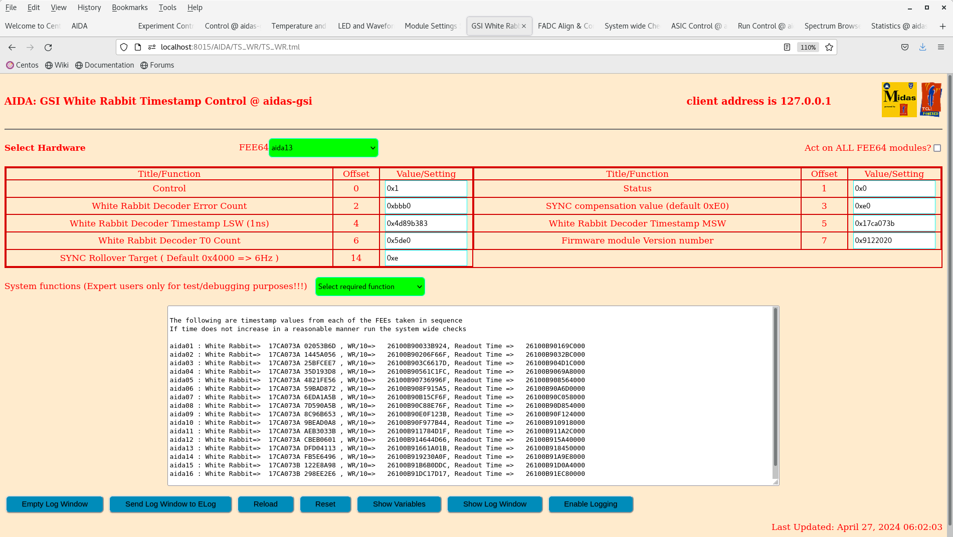Screen dimensions: 953x537
Task: Click the TCL Powered logo image
Action: (931, 100)
